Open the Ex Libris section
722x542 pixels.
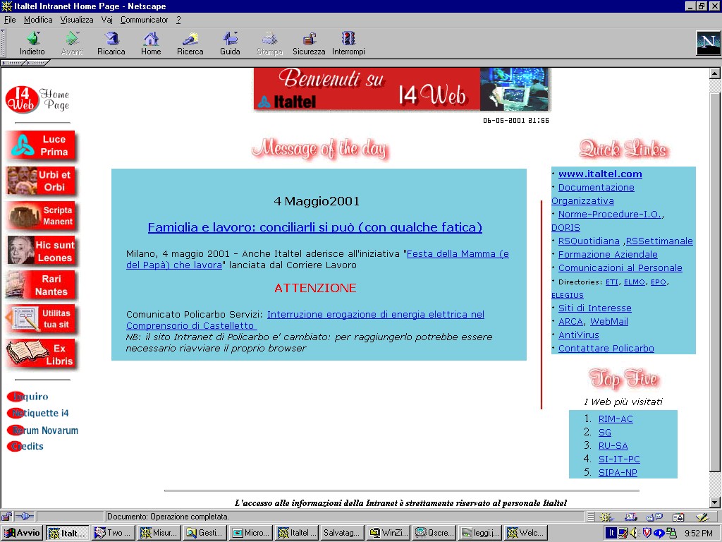[40, 354]
